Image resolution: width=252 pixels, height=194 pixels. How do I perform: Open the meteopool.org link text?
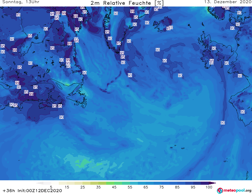coord(237,190)
